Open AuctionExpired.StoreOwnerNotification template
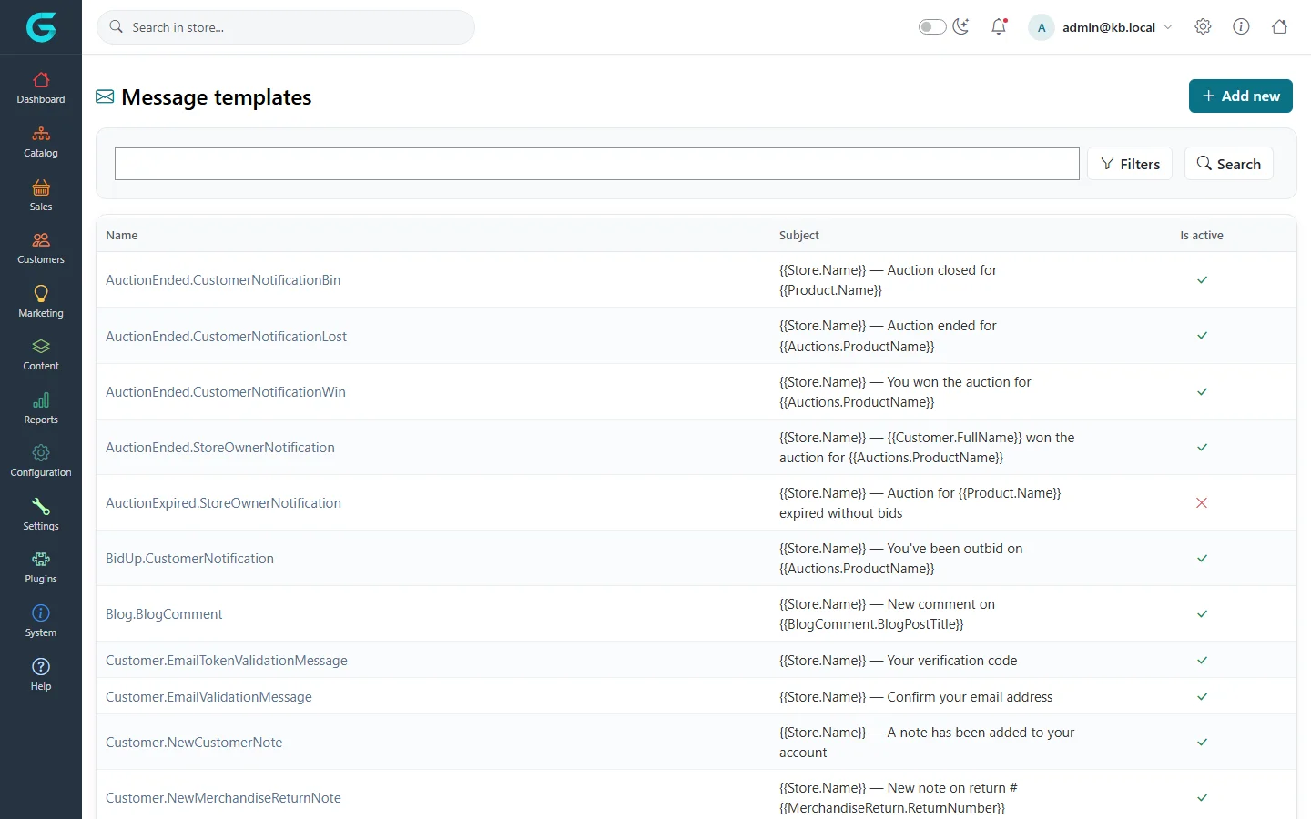This screenshot has height=819, width=1311. coord(223,503)
